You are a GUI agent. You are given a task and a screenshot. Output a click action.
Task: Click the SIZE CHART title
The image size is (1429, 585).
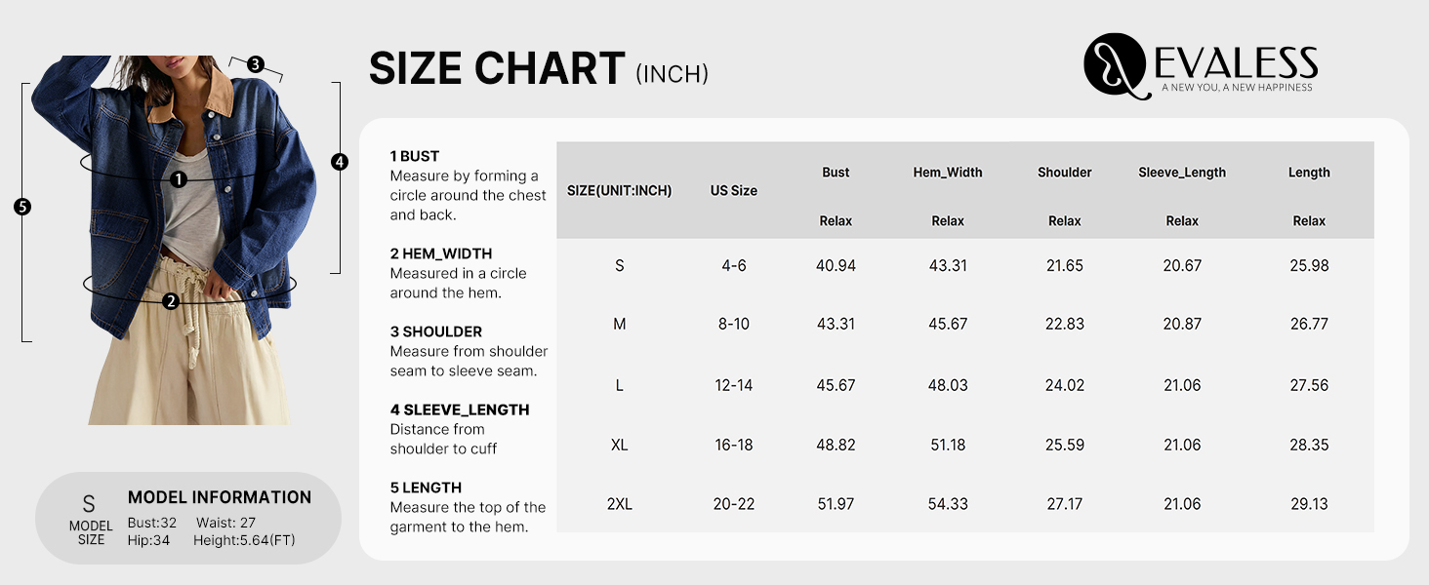point(497,69)
